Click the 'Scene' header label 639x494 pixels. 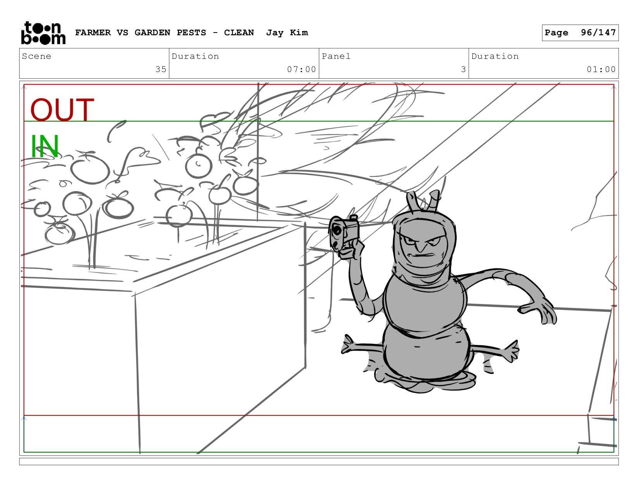(36, 56)
